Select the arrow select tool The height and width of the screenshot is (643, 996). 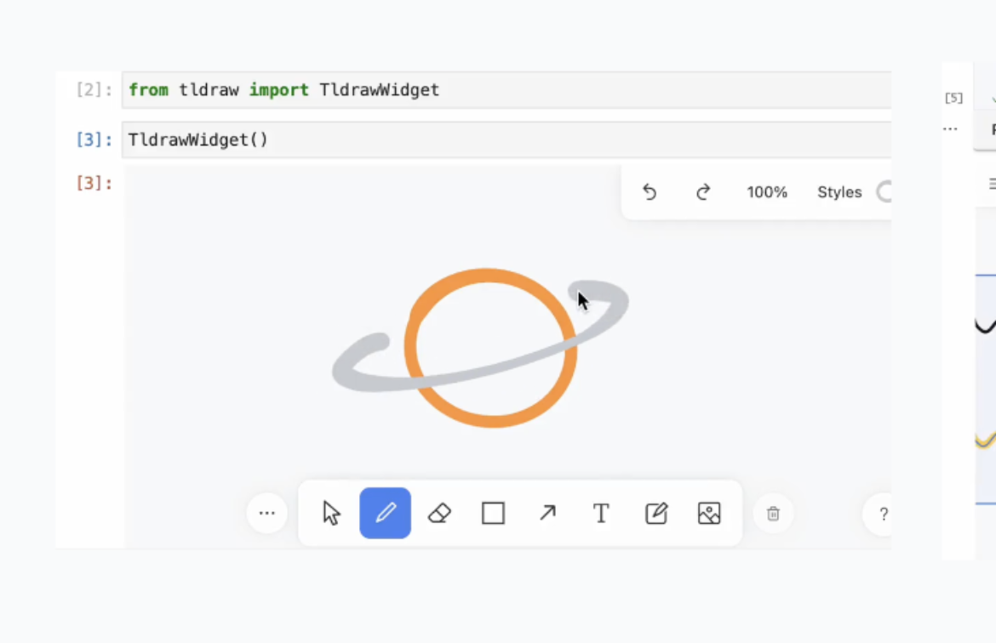click(x=331, y=513)
